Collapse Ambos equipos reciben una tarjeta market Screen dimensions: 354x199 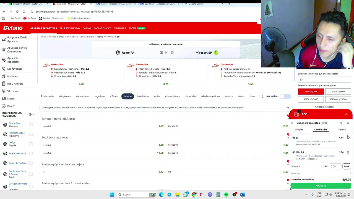point(288,164)
